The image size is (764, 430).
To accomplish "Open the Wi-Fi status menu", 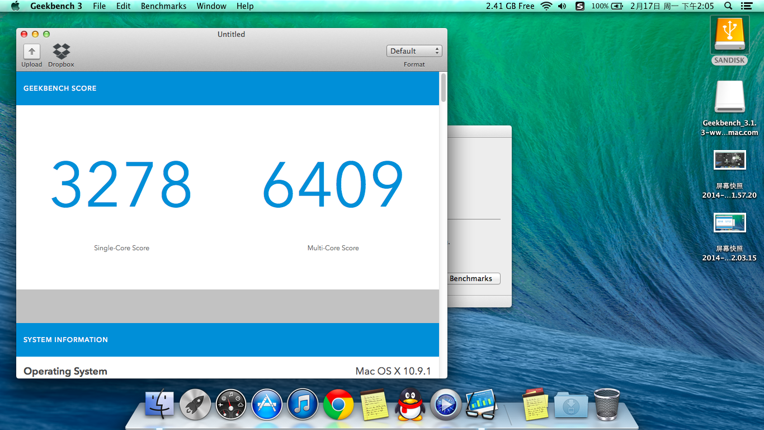I will click(x=546, y=6).
